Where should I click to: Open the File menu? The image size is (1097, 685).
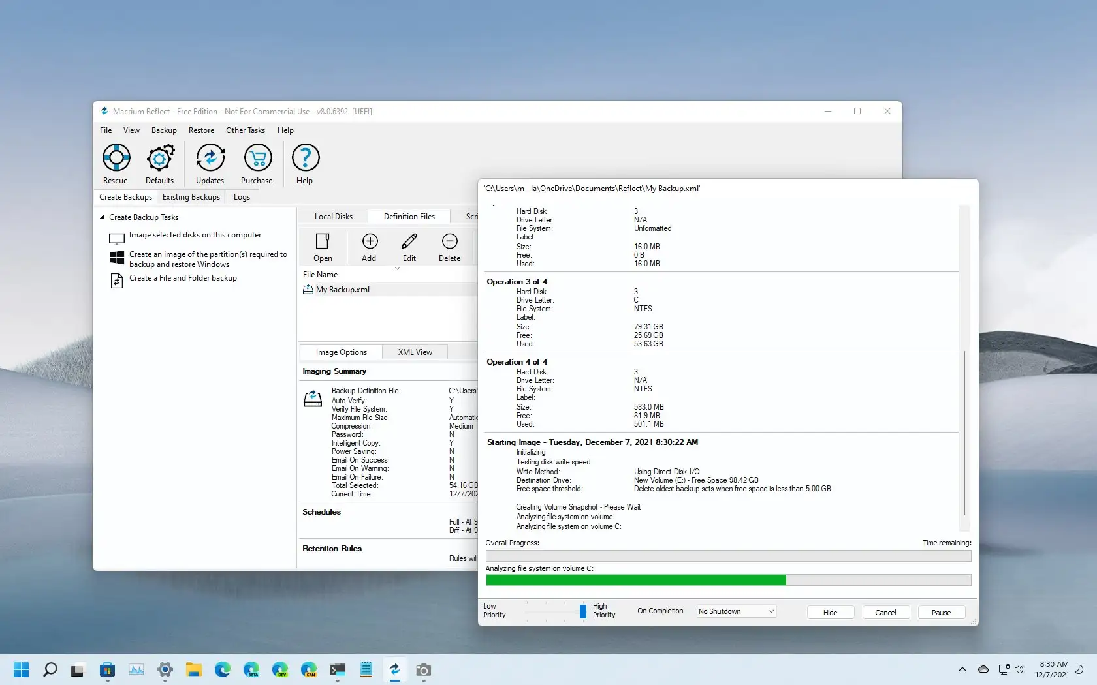(x=106, y=130)
